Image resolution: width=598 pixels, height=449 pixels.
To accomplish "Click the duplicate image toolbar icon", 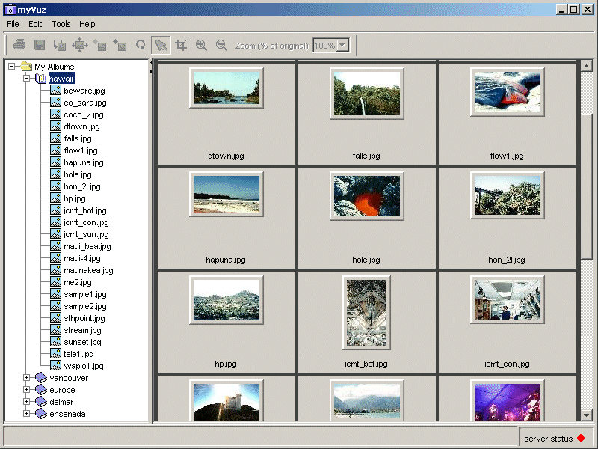I will tap(60, 45).
